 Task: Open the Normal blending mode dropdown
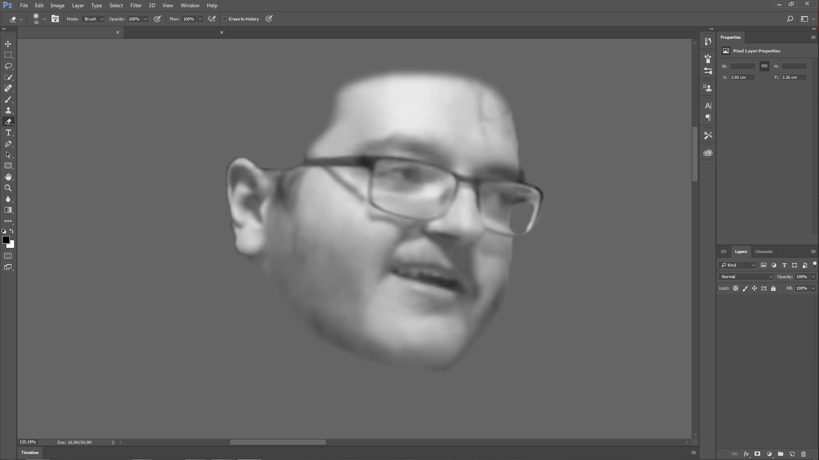[746, 276]
